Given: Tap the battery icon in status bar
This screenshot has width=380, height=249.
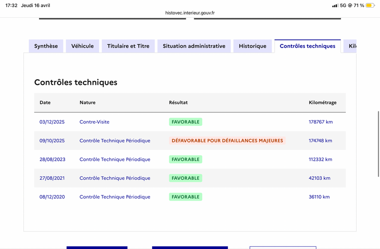Looking at the screenshot, I should coord(370,5).
